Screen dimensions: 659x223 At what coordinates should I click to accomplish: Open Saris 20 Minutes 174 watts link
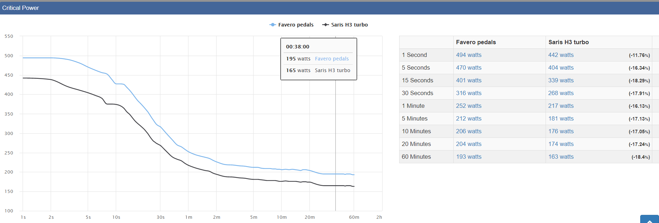click(x=561, y=144)
